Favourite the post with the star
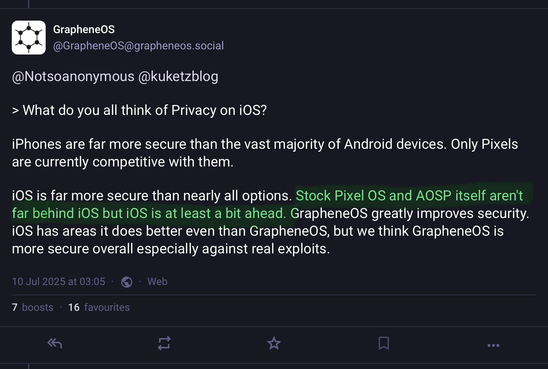 point(274,344)
